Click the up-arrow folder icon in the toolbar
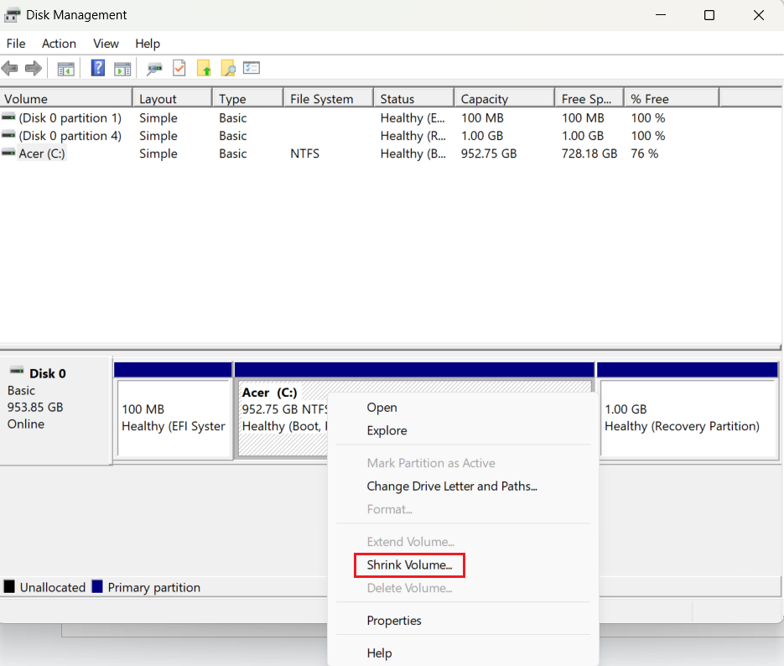784x666 pixels. pos(204,68)
